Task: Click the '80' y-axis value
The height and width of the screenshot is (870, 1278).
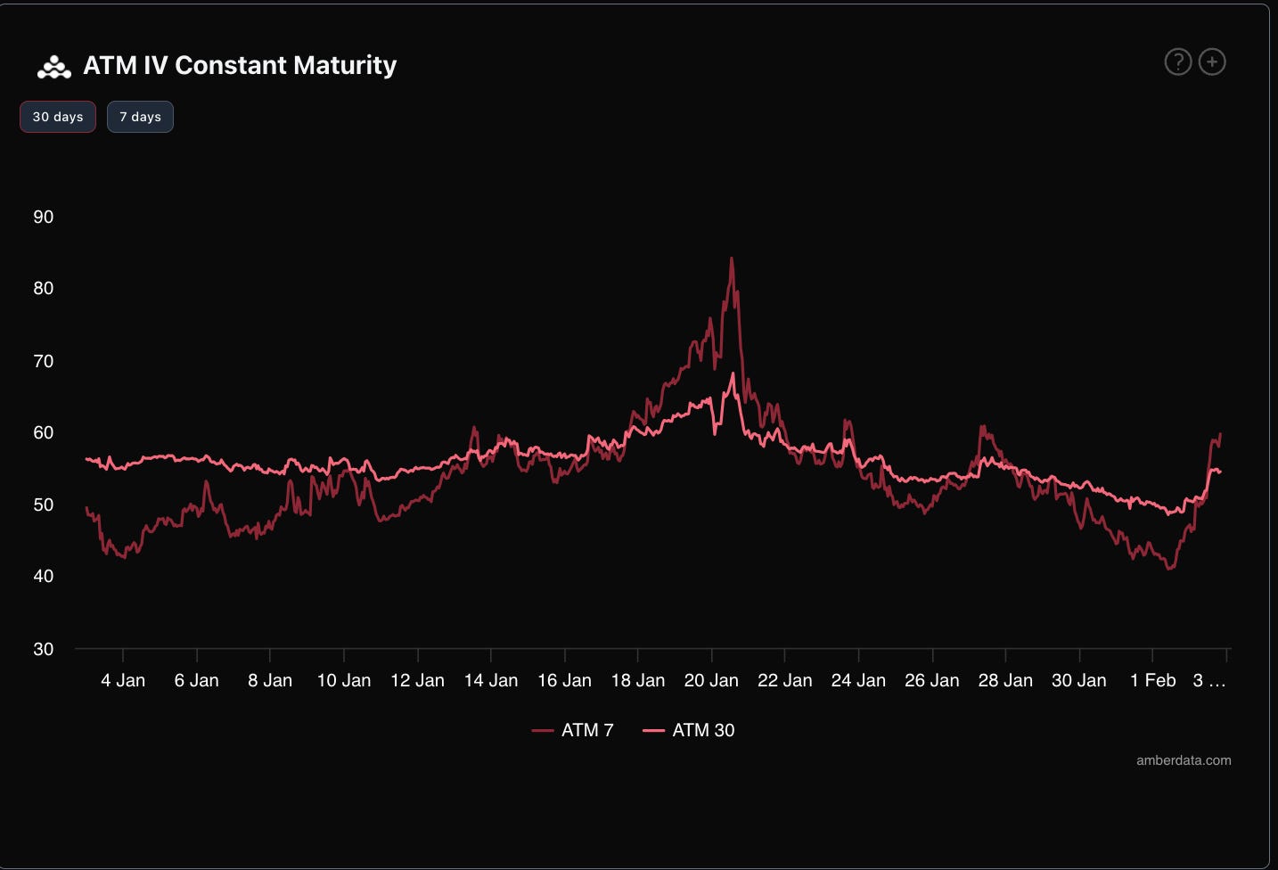Action: (43, 288)
